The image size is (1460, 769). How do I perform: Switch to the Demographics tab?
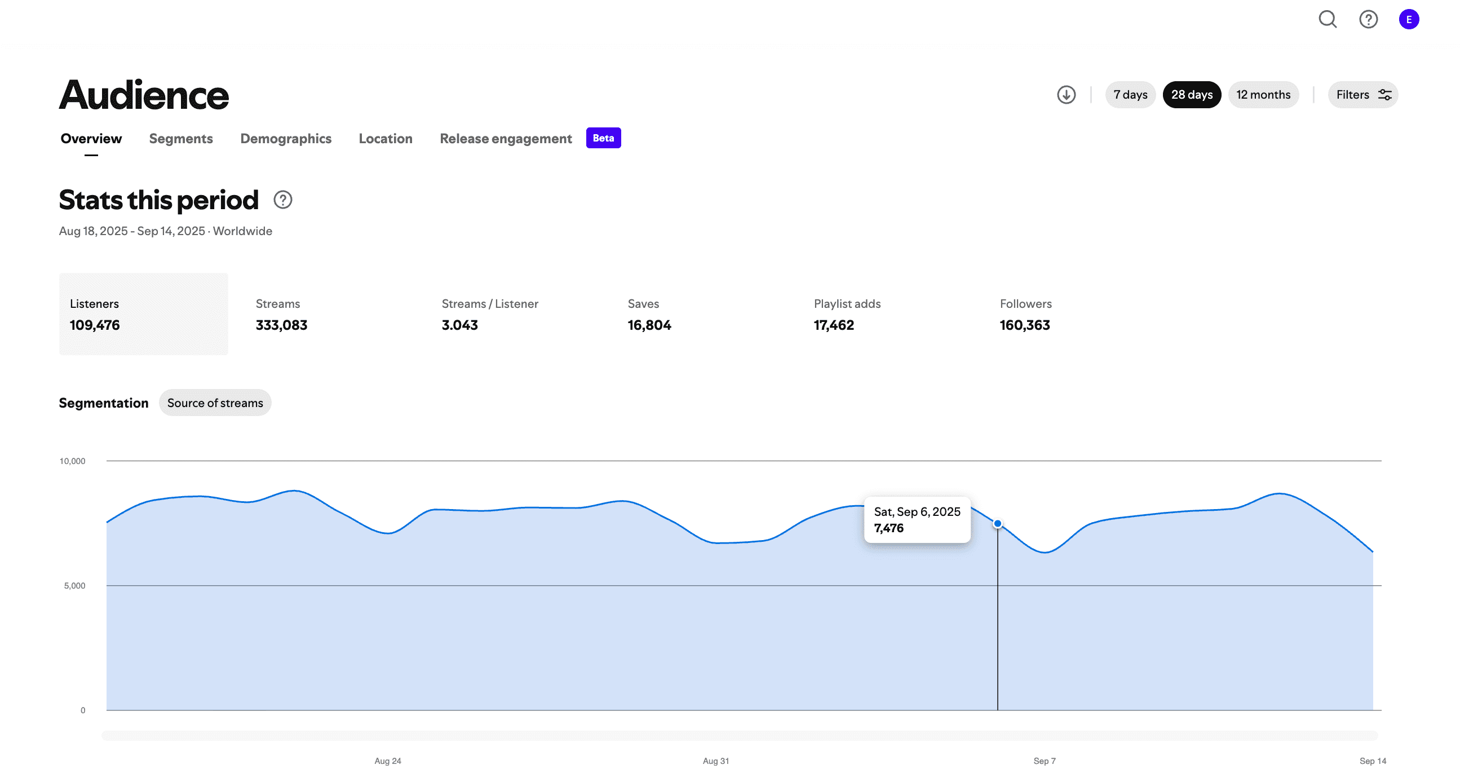(x=286, y=139)
